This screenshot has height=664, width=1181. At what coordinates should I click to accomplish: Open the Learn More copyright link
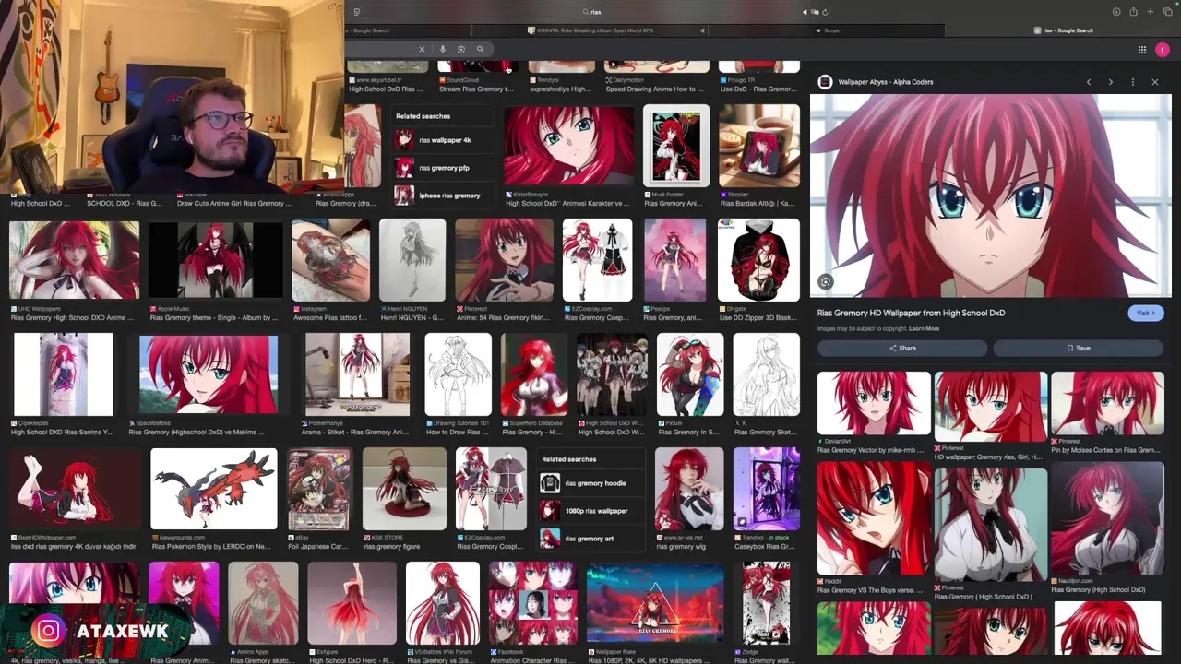click(x=924, y=328)
